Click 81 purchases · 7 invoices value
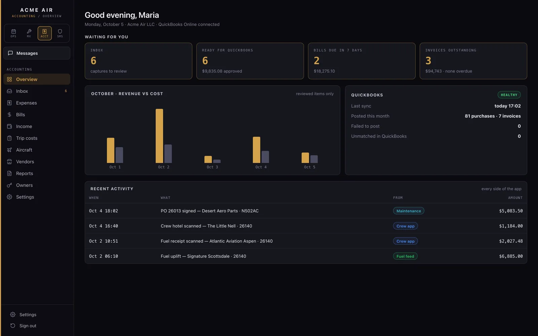Screen dimensions: 538x336 point(493,116)
